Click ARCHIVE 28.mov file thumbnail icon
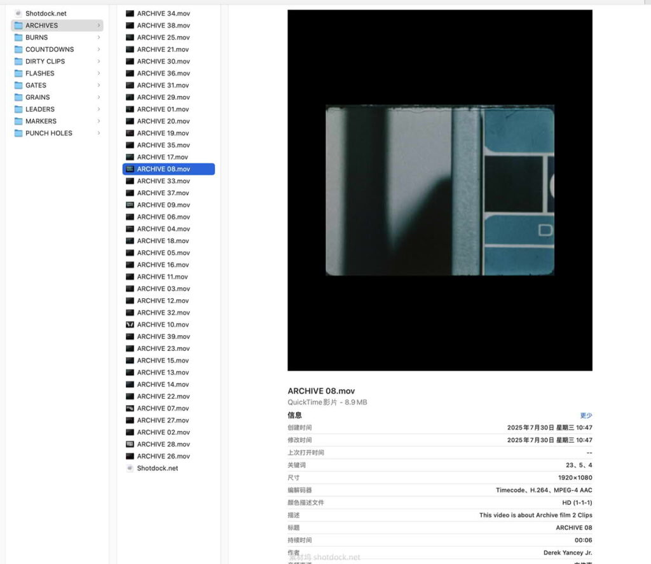Screen dimensions: 651x564 (130, 444)
